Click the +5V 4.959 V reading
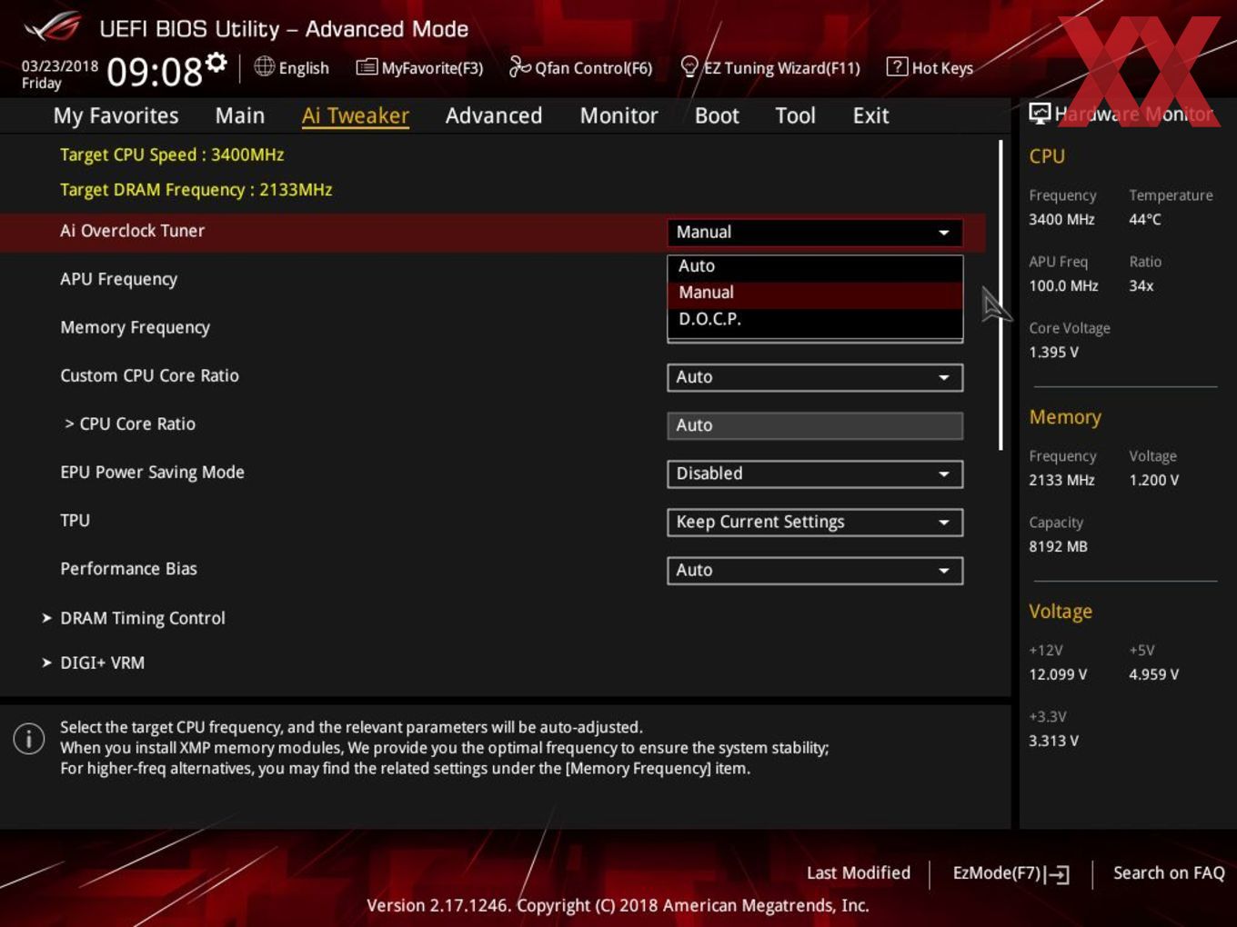This screenshot has width=1237, height=927. point(1153,674)
